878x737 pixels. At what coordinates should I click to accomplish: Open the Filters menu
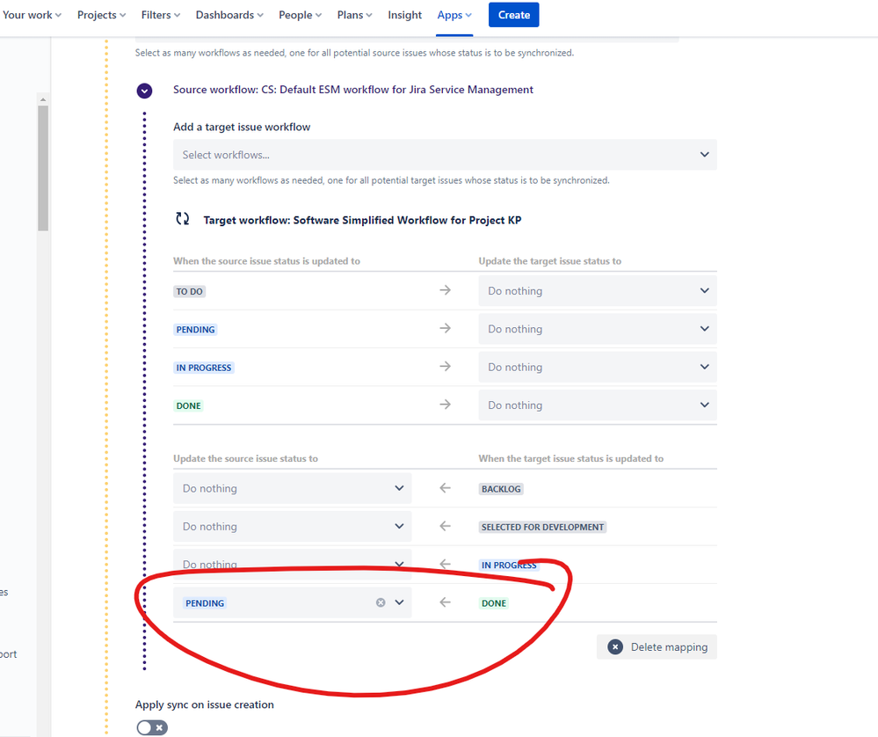click(x=161, y=15)
